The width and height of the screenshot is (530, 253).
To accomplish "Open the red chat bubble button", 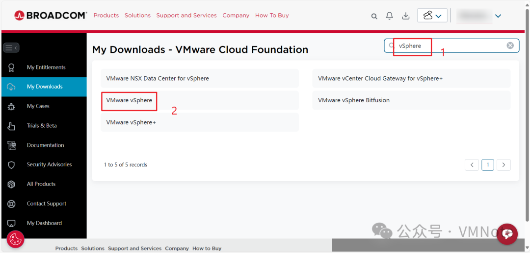I will 507,234.
